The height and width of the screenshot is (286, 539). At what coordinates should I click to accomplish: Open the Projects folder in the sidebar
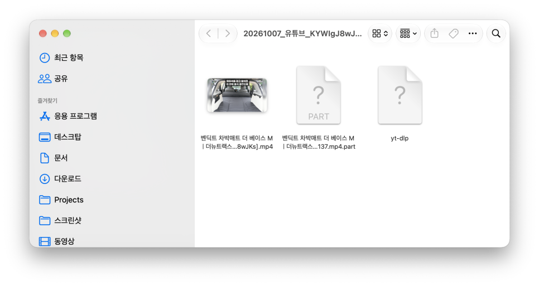[x=61, y=200]
